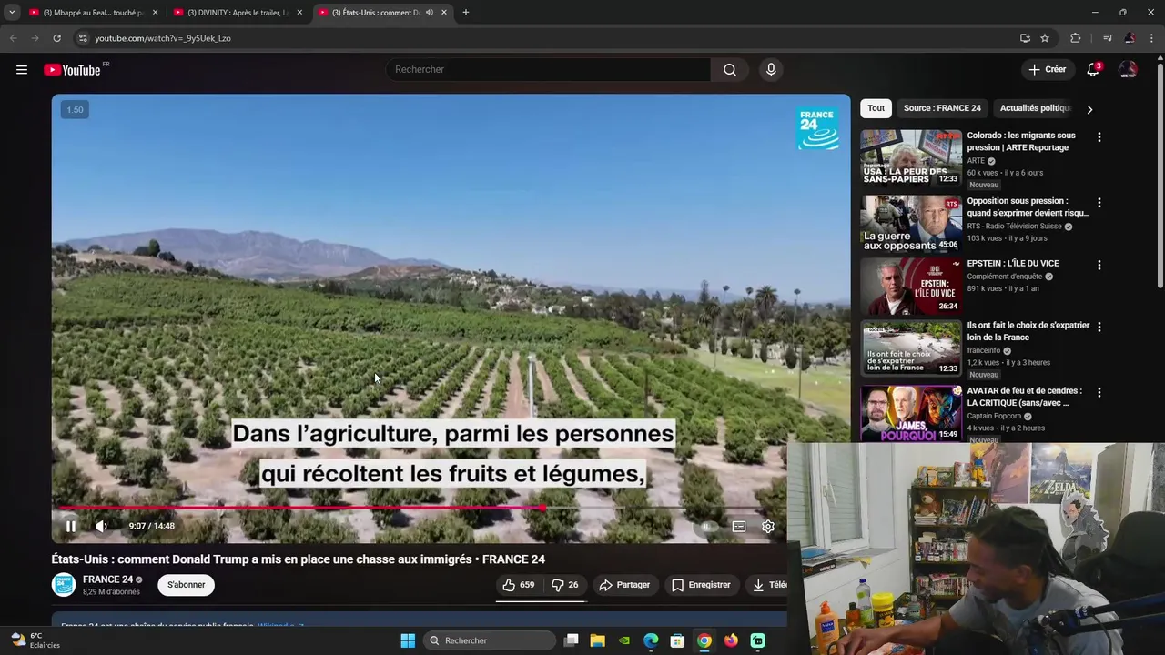Open the Opposition sous pression thumbnail
This screenshot has width=1165, height=655.
click(911, 224)
